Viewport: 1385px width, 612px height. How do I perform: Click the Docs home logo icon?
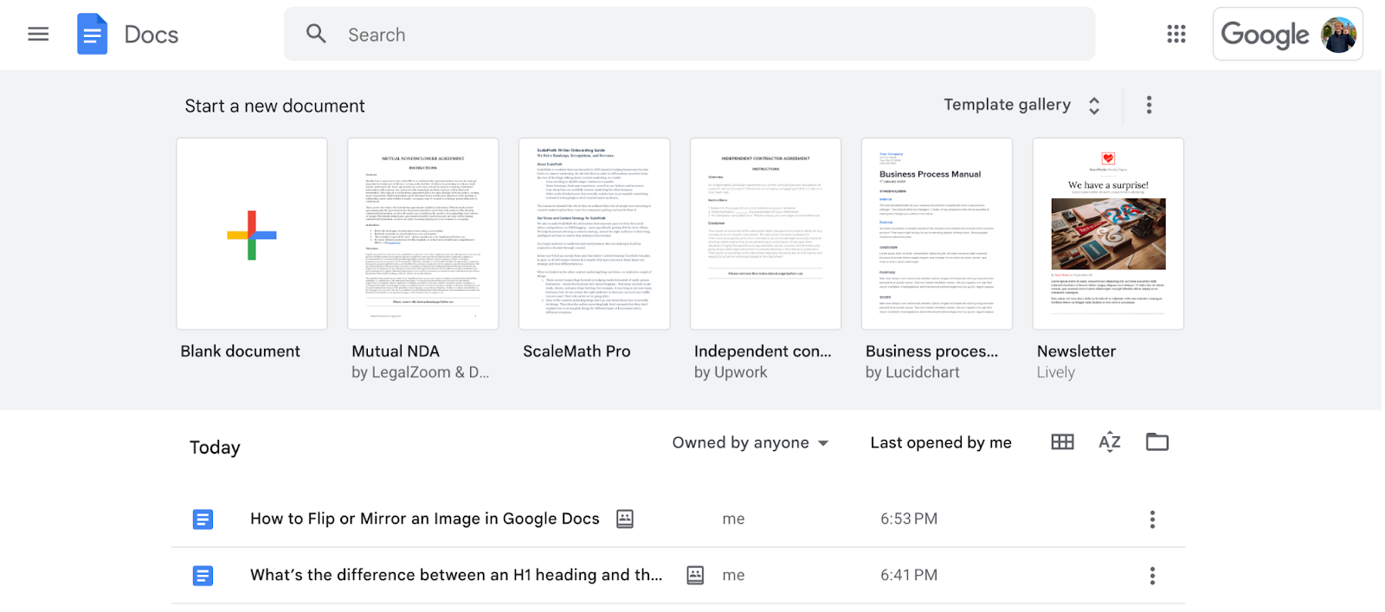pos(92,35)
